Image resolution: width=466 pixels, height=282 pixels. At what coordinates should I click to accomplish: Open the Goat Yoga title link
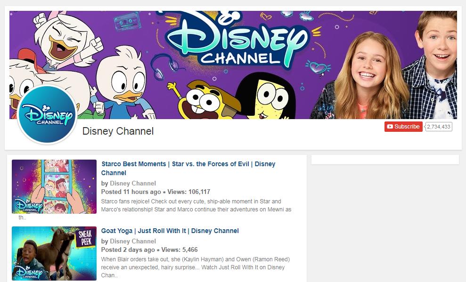click(x=170, y=231)
